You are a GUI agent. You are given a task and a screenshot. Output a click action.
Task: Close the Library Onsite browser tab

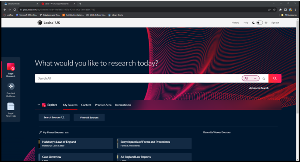[x=37, y=4]
